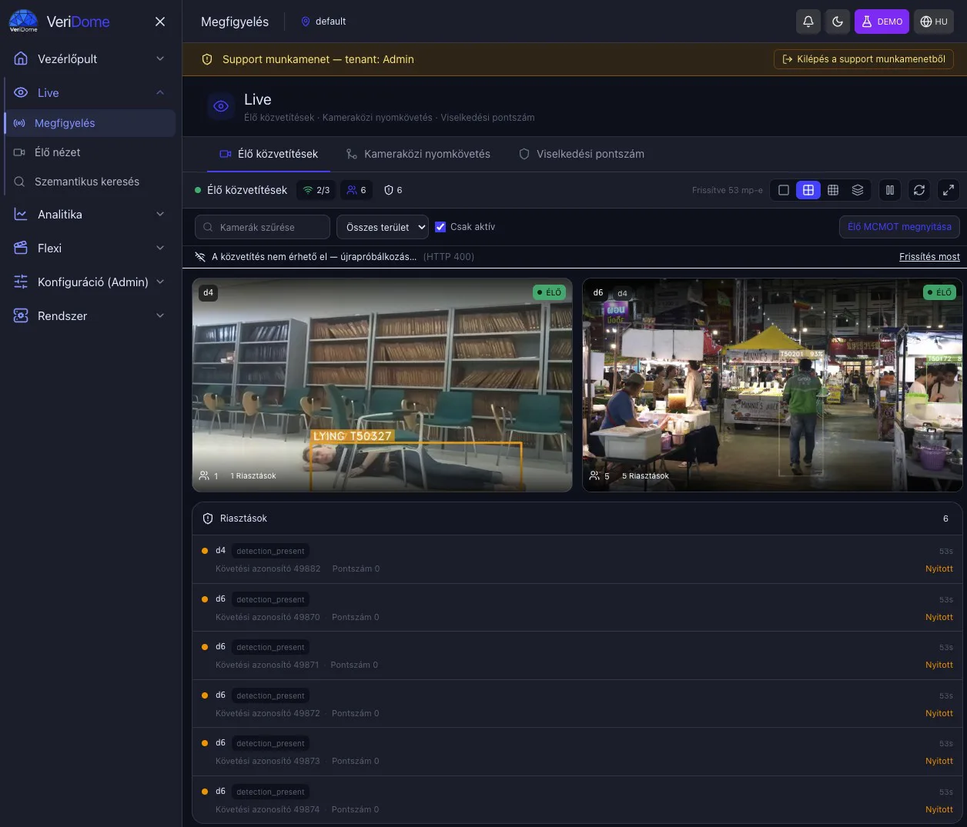Select the single-camera layout icon
This screenshot has height=827, width=967.
tap(784, 190)
